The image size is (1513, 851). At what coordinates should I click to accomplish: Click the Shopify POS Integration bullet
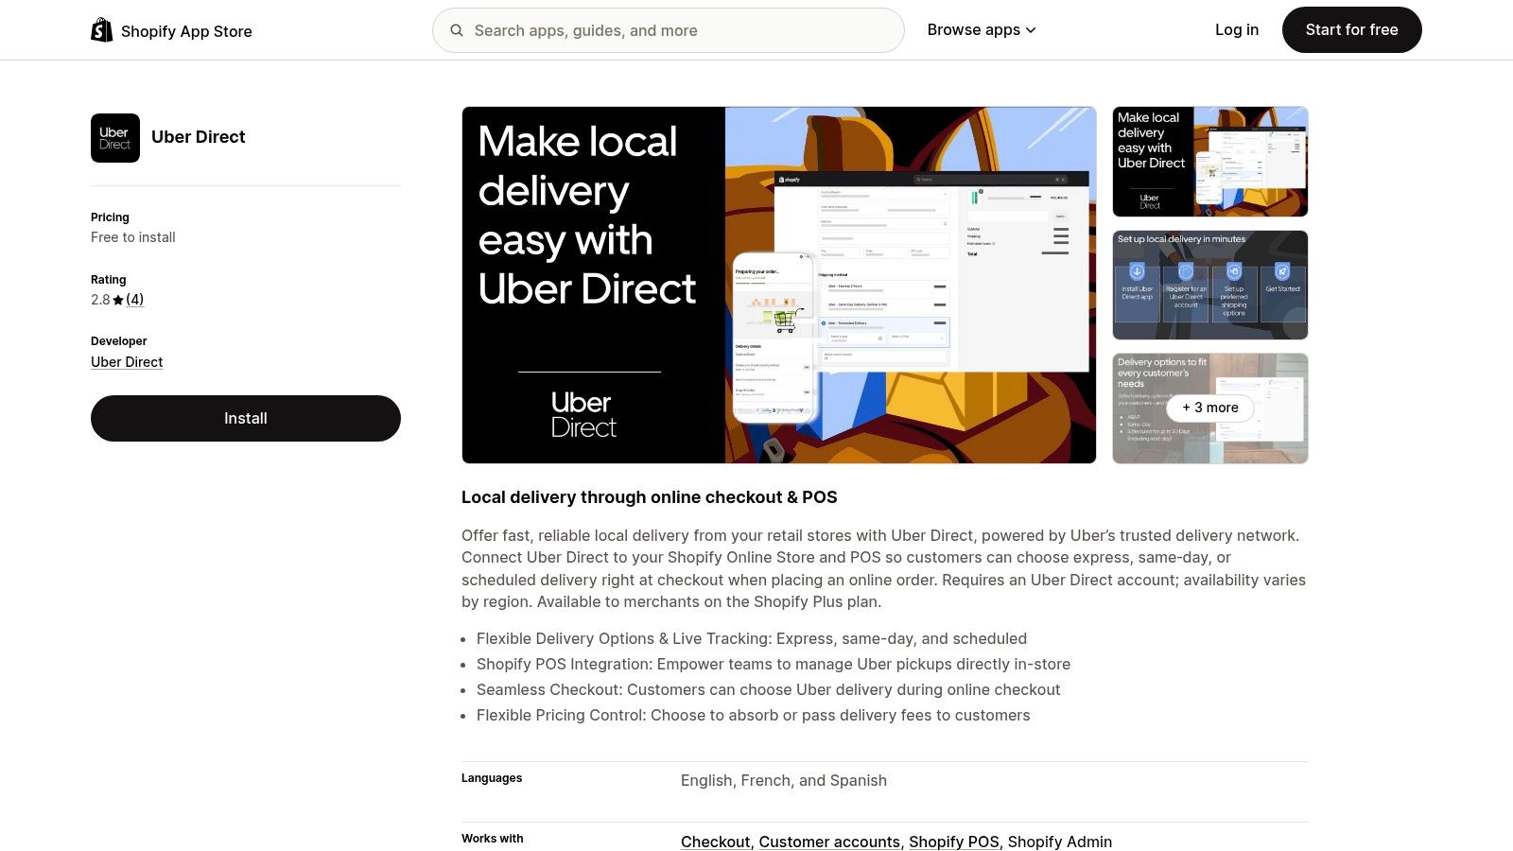pyautogui.click(x=774, y=665)
